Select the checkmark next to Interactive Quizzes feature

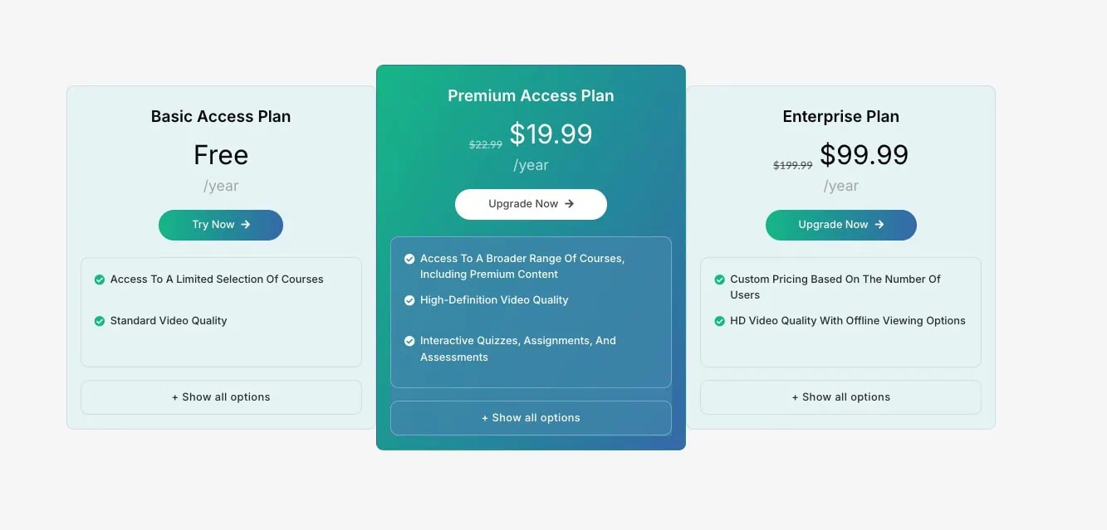pos(409,340)
